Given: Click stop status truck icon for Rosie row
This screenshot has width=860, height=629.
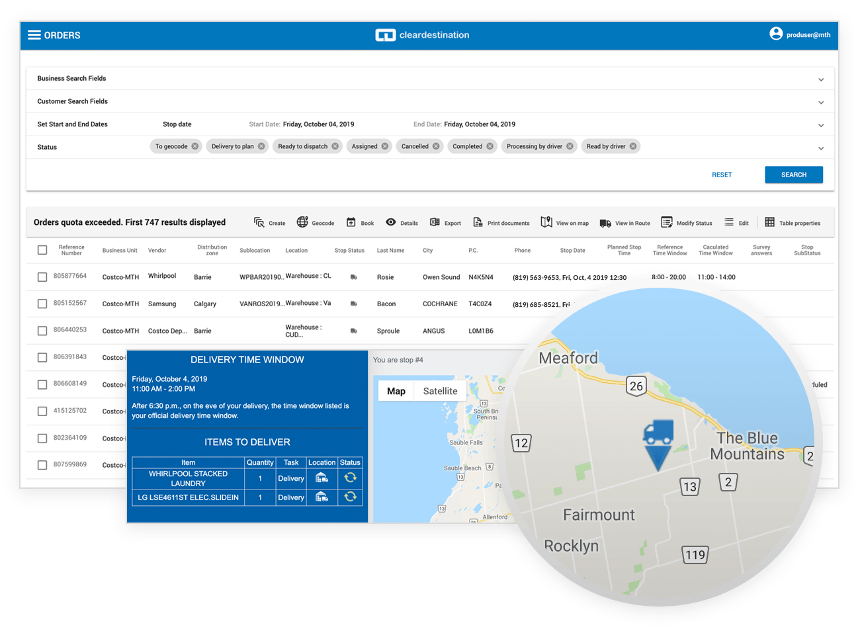Looking at the screenshot, I should [354, 277].
